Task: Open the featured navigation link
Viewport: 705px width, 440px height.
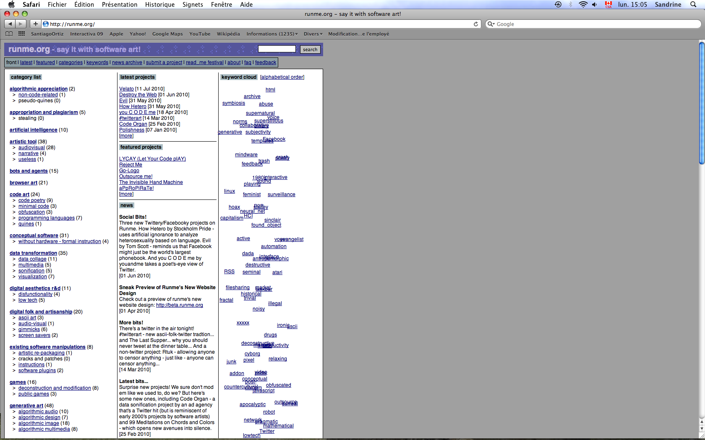Action: tap(45, 62)
